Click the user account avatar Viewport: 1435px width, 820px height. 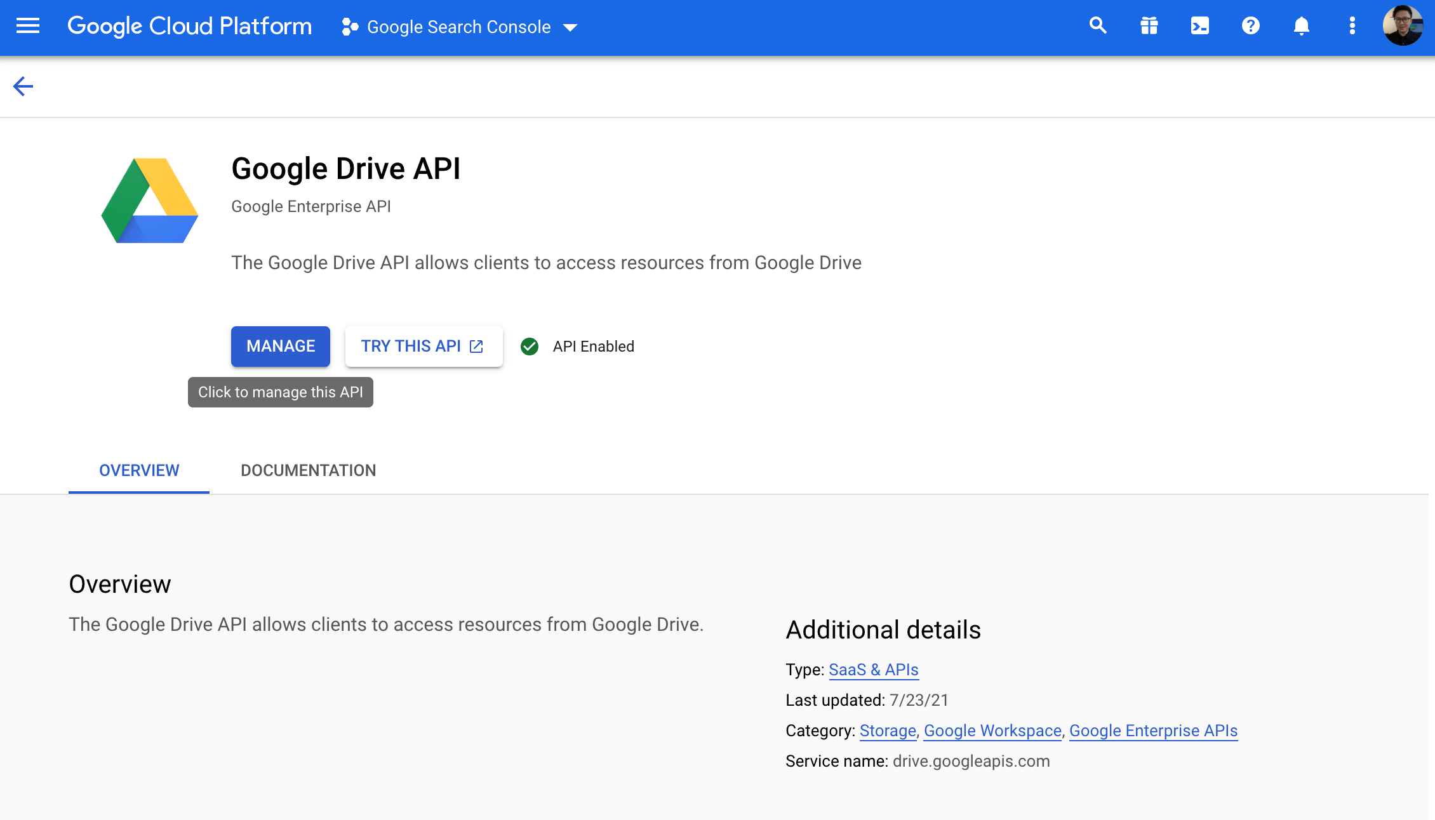(x=1403, y=26)
